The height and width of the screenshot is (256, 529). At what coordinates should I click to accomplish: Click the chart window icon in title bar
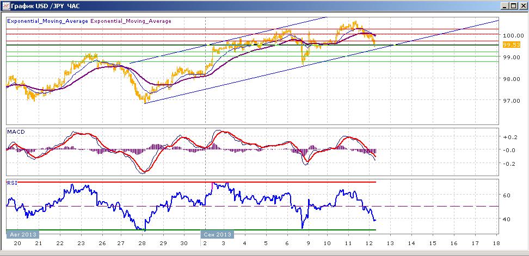tap(6, 5)
